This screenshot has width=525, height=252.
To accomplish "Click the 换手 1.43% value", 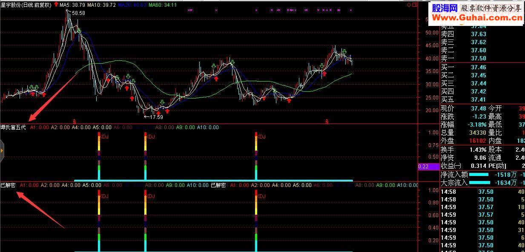I will [478, 150].
